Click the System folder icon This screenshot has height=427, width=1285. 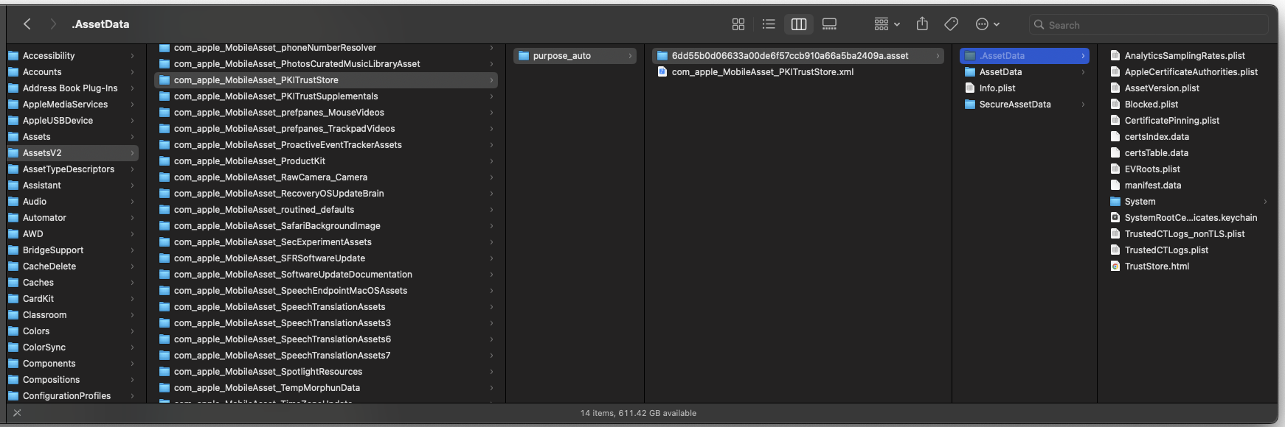pos(1115,202)
